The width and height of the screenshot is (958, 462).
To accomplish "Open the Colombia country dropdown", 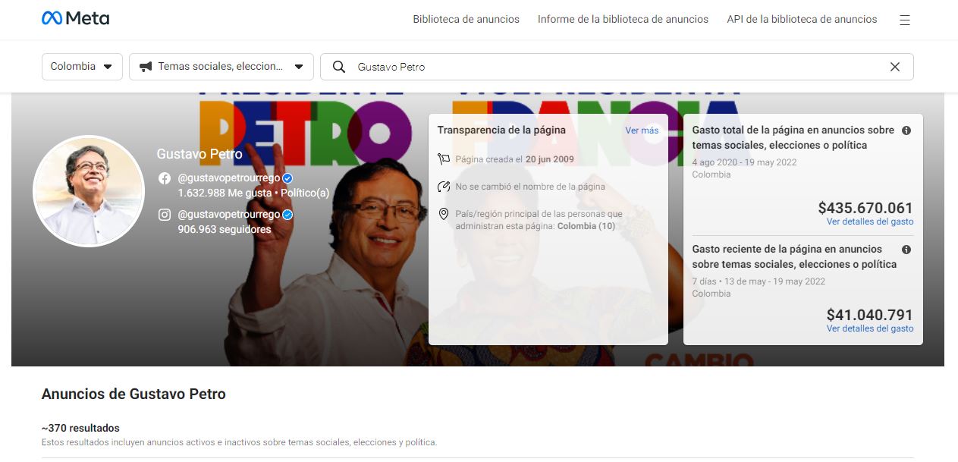I will point(82,67).
